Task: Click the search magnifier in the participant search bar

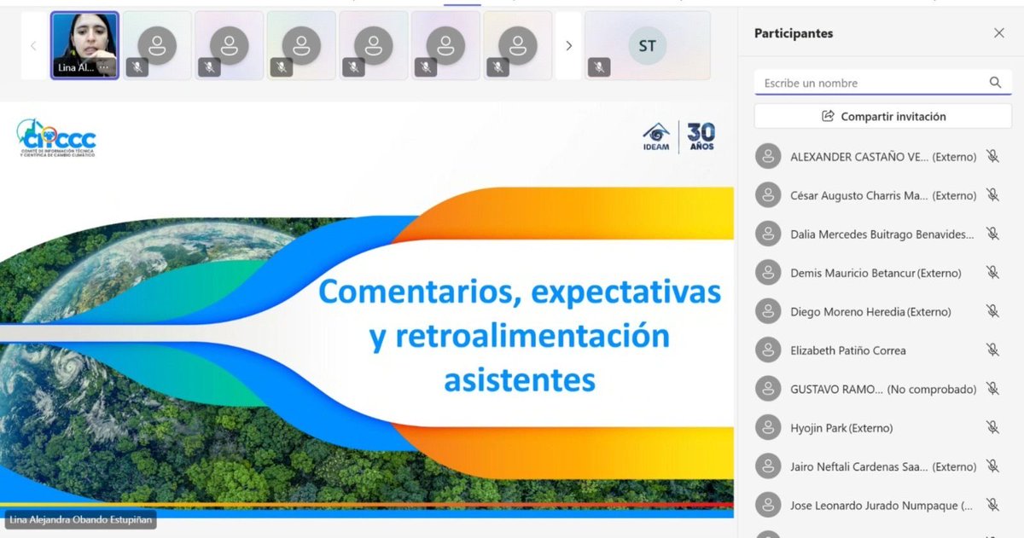Action: click(x=995, y=83)
